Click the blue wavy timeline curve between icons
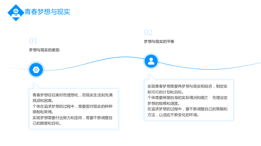The image size is (261, 146). tap(94, 62)
